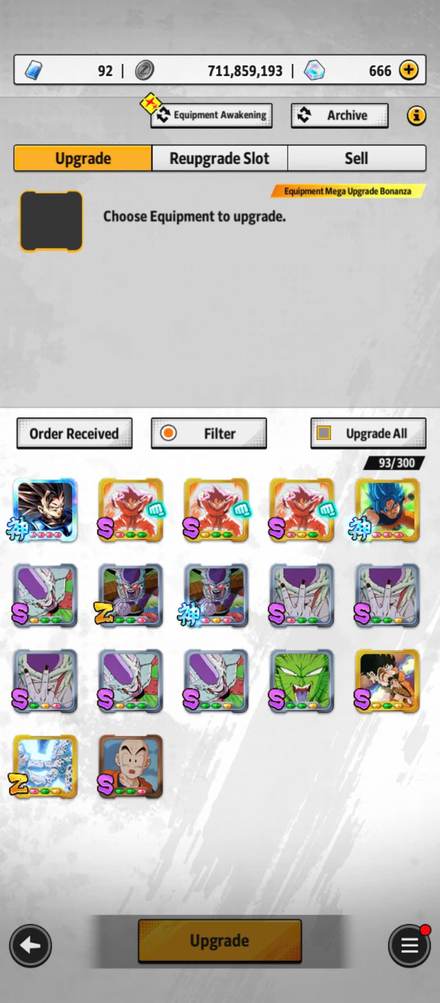This screenshot has height=1003, width=440.
Task: Tap the yellow plus icon beside 666
Action: [409, 70]
